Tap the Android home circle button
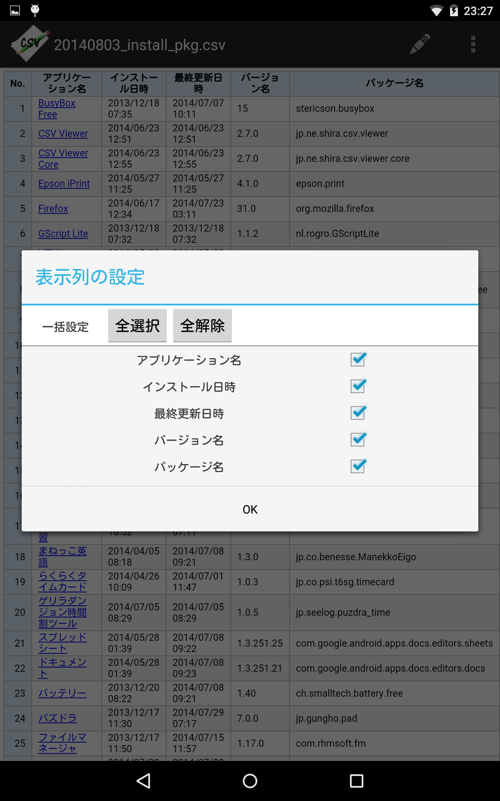Screen dimensions: 500x801 [250, 781]
